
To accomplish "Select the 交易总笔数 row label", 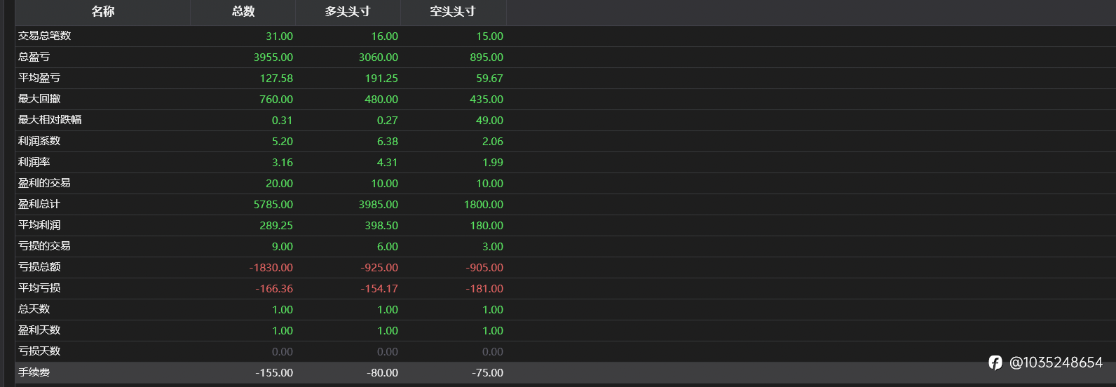I will pyautogui.click(x=44, y=36).
